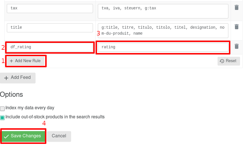Remove the df_rating rule with trash icon
The height and width of the screenshot is (147, 248).
point(236,46)
